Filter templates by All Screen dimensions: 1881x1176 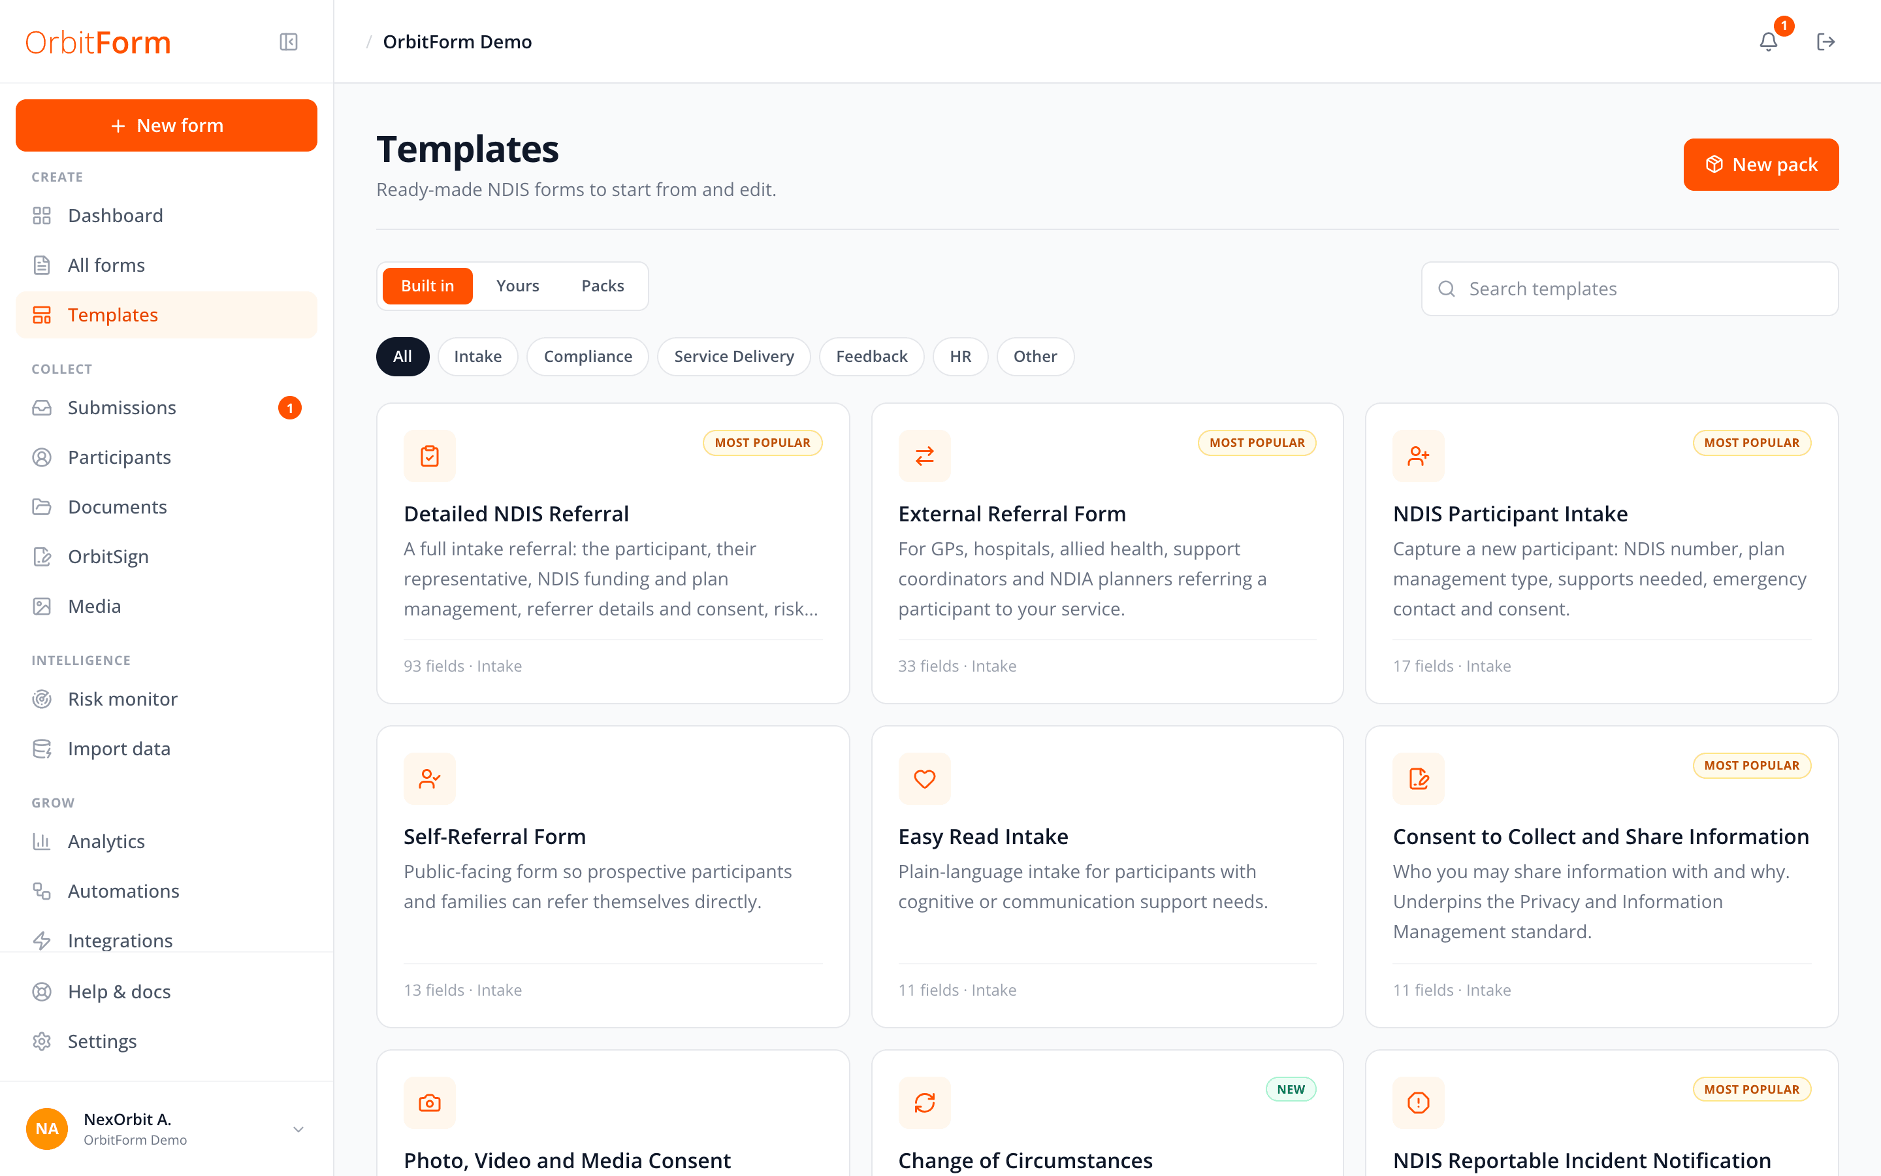point(402,356)
